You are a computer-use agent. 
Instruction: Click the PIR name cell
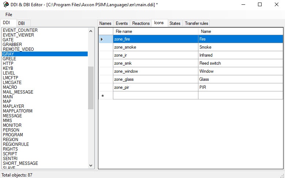[x=241, y=87]
